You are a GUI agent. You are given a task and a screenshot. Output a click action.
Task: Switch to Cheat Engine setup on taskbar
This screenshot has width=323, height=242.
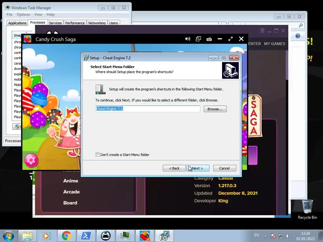tap(164, 236)
